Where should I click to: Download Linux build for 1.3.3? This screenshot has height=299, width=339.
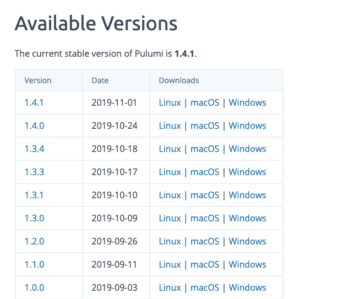click(169, 172)
